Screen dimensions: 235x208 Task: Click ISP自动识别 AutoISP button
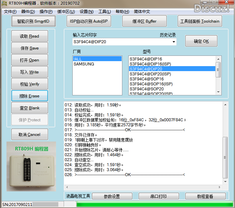click(89, 21)
